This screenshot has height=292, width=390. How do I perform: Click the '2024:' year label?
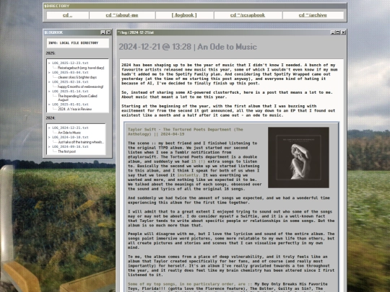click(51, 118)
